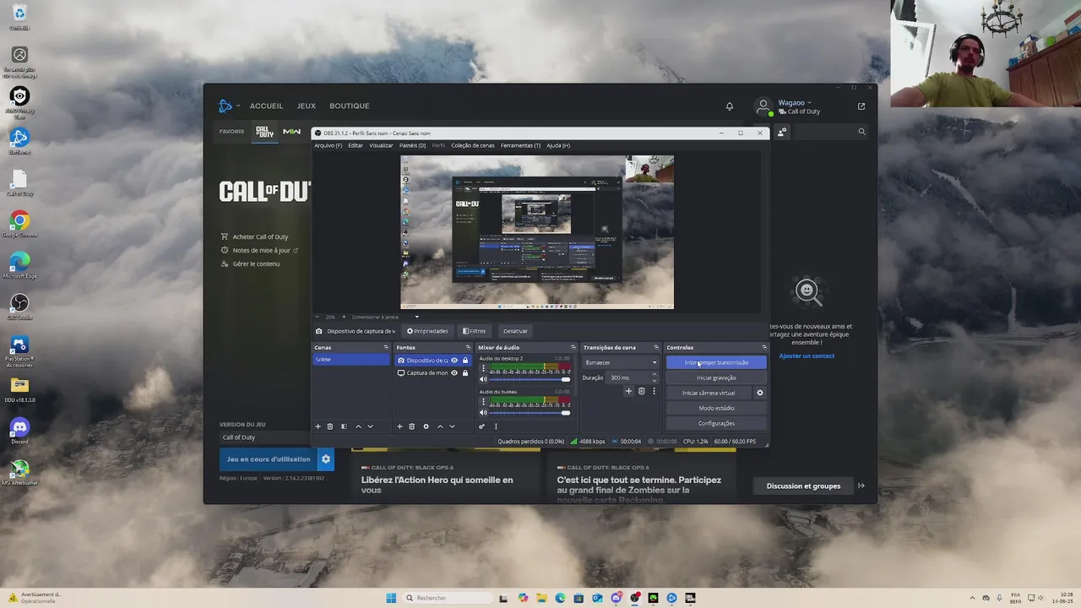The width and height of the screenshot is (1081, 608).
Task: Open scene filters icon in the Cenas toolbar
Action: coord(344,426)
